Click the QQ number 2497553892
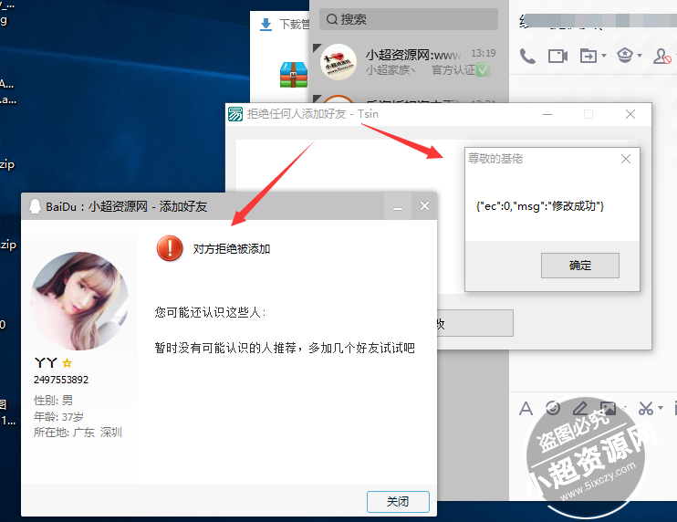The width and height of the screenshot is (677, 522). point(61,380)
